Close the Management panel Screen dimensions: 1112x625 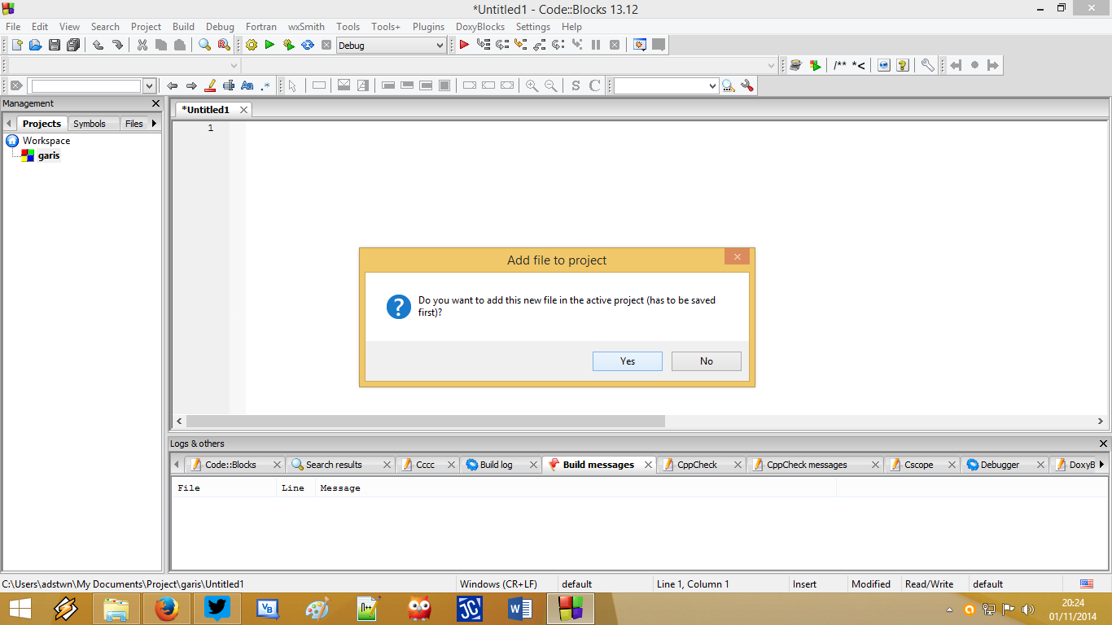[156, 103]
